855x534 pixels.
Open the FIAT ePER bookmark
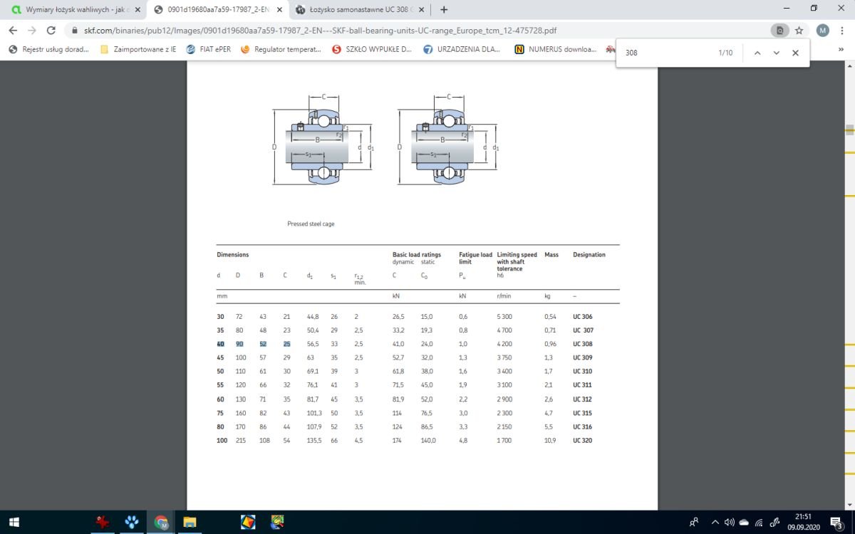(x=208, y=50)
